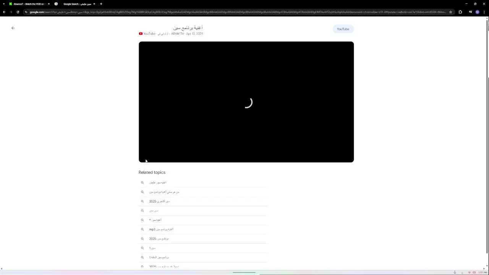The image size is (489, 275).
Task: Click search icon beside سين الشهري 2025
Action: coord(142,201)
